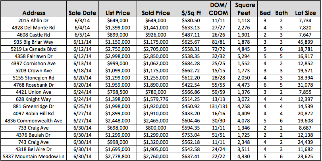Click the 5337 Mountain Meadow Ln address
This screenshot has height=161, width=322.
pyautogui.click(x=34, y=157)
